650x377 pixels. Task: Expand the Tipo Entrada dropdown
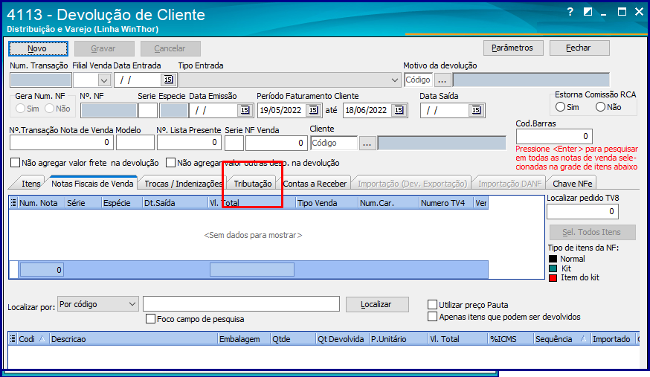click(395, 80)
